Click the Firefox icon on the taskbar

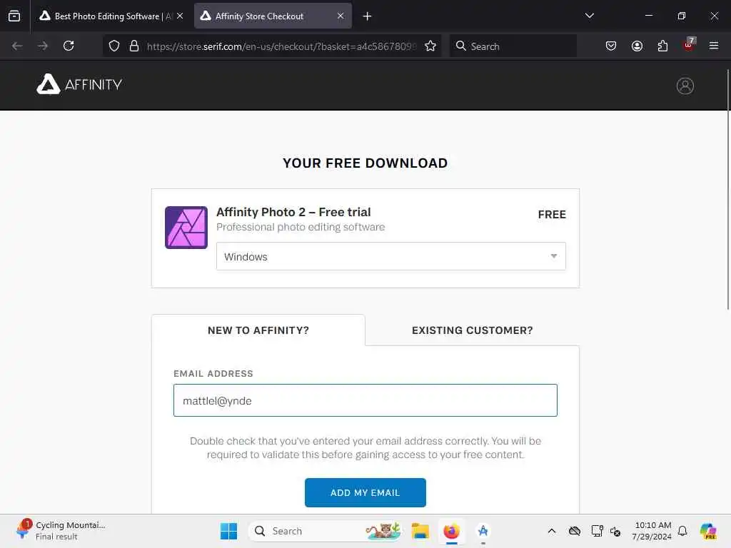tap(451, 531)
